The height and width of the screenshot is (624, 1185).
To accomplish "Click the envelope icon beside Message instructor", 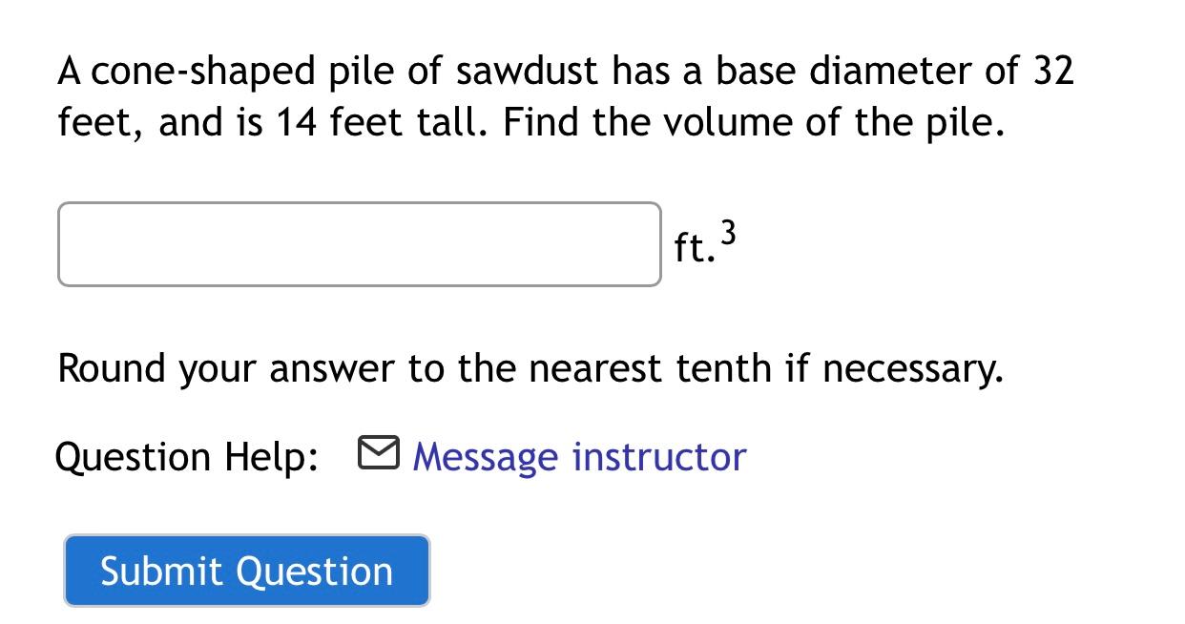I will [378, 453].
